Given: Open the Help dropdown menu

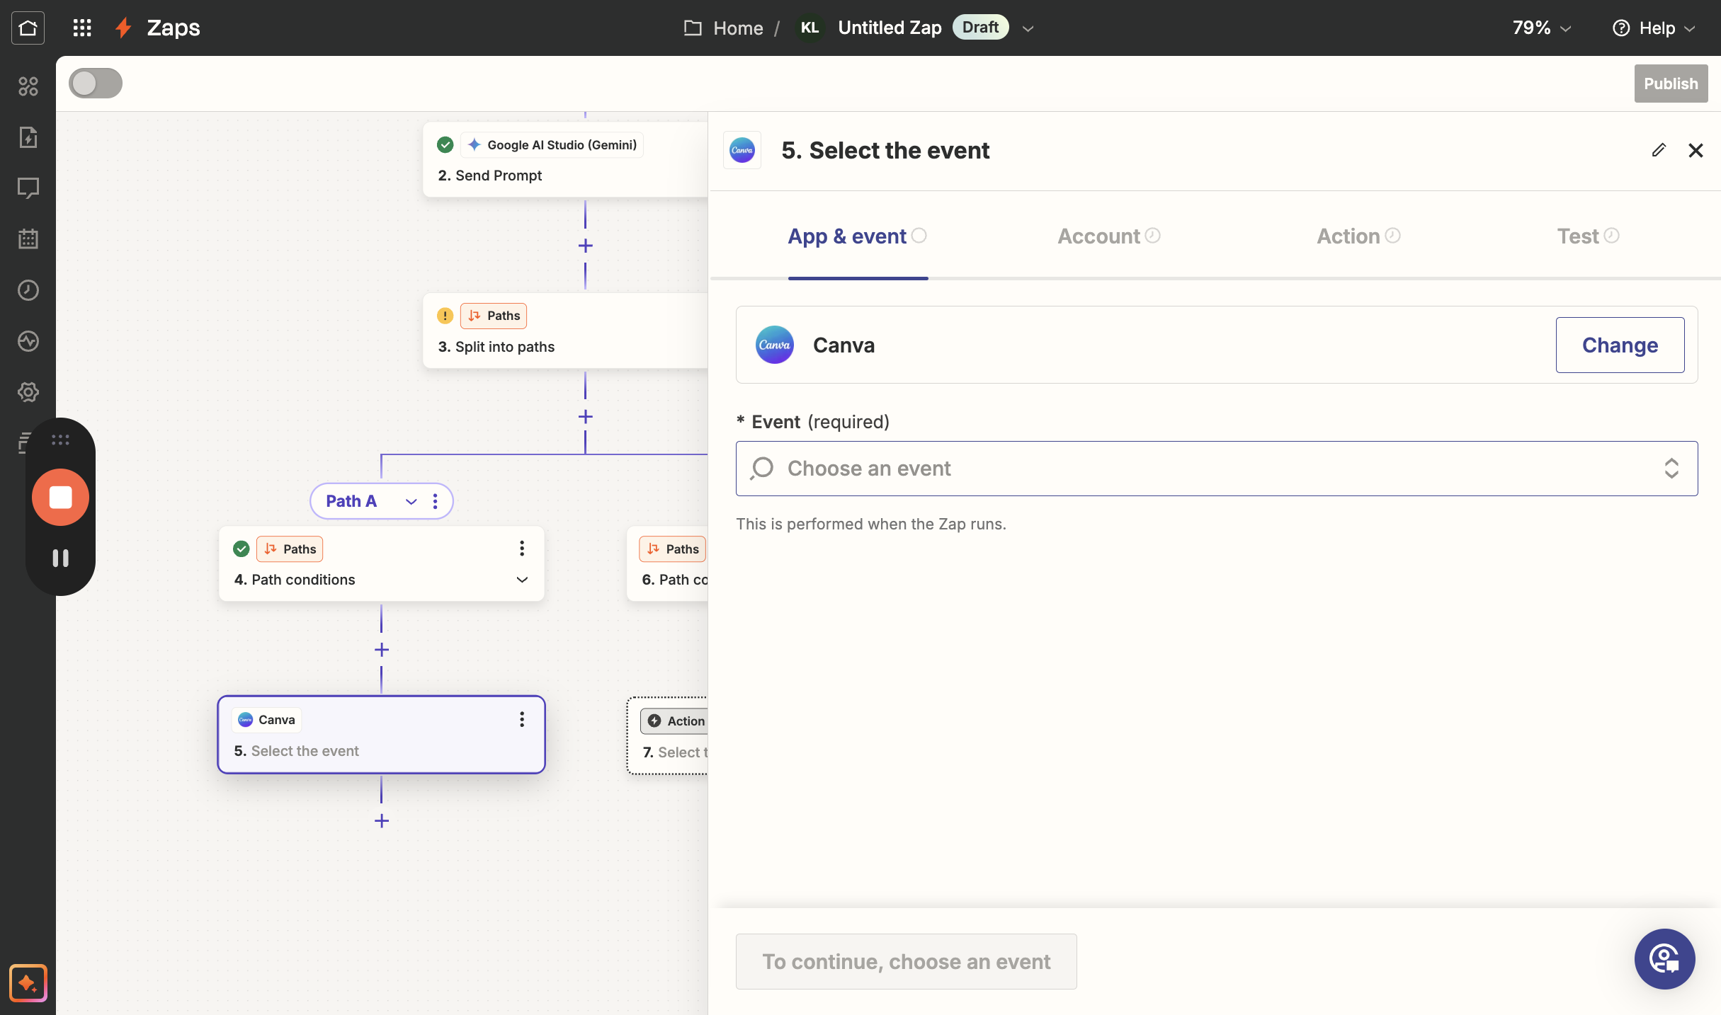Looking at the screenshot, I should click(1654, 28).
